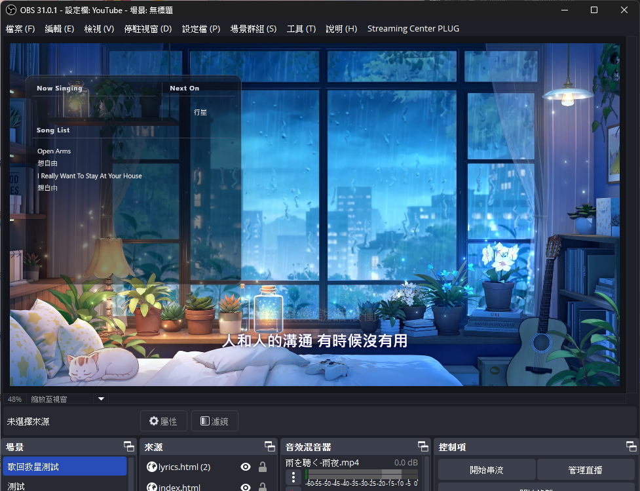The image size is (640, 491).
Task: Open audio options for 雨を聴く-雨夜.mp4
Action: coord(293,477)
